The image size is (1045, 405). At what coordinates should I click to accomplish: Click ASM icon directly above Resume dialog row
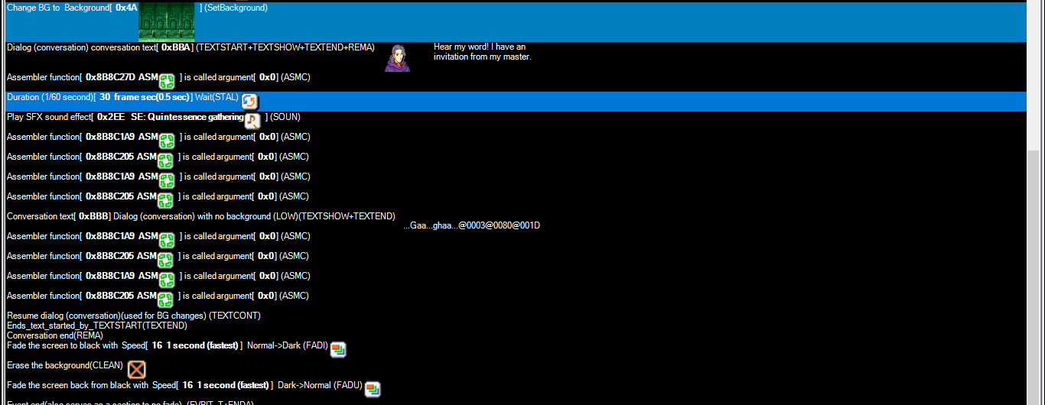point(167,300)
